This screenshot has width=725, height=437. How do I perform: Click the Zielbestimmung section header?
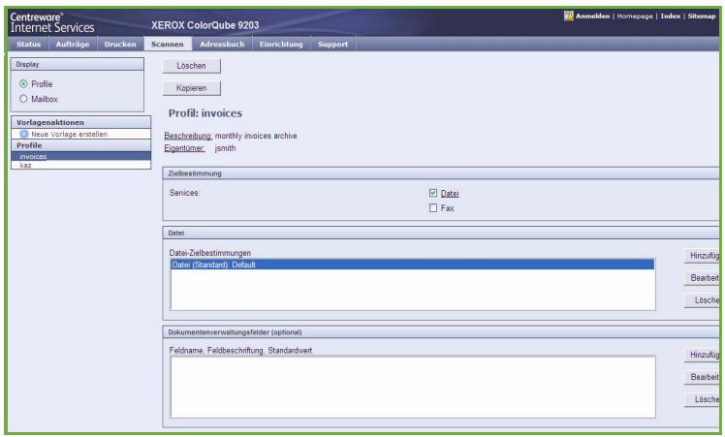click(x=441, y=173)
